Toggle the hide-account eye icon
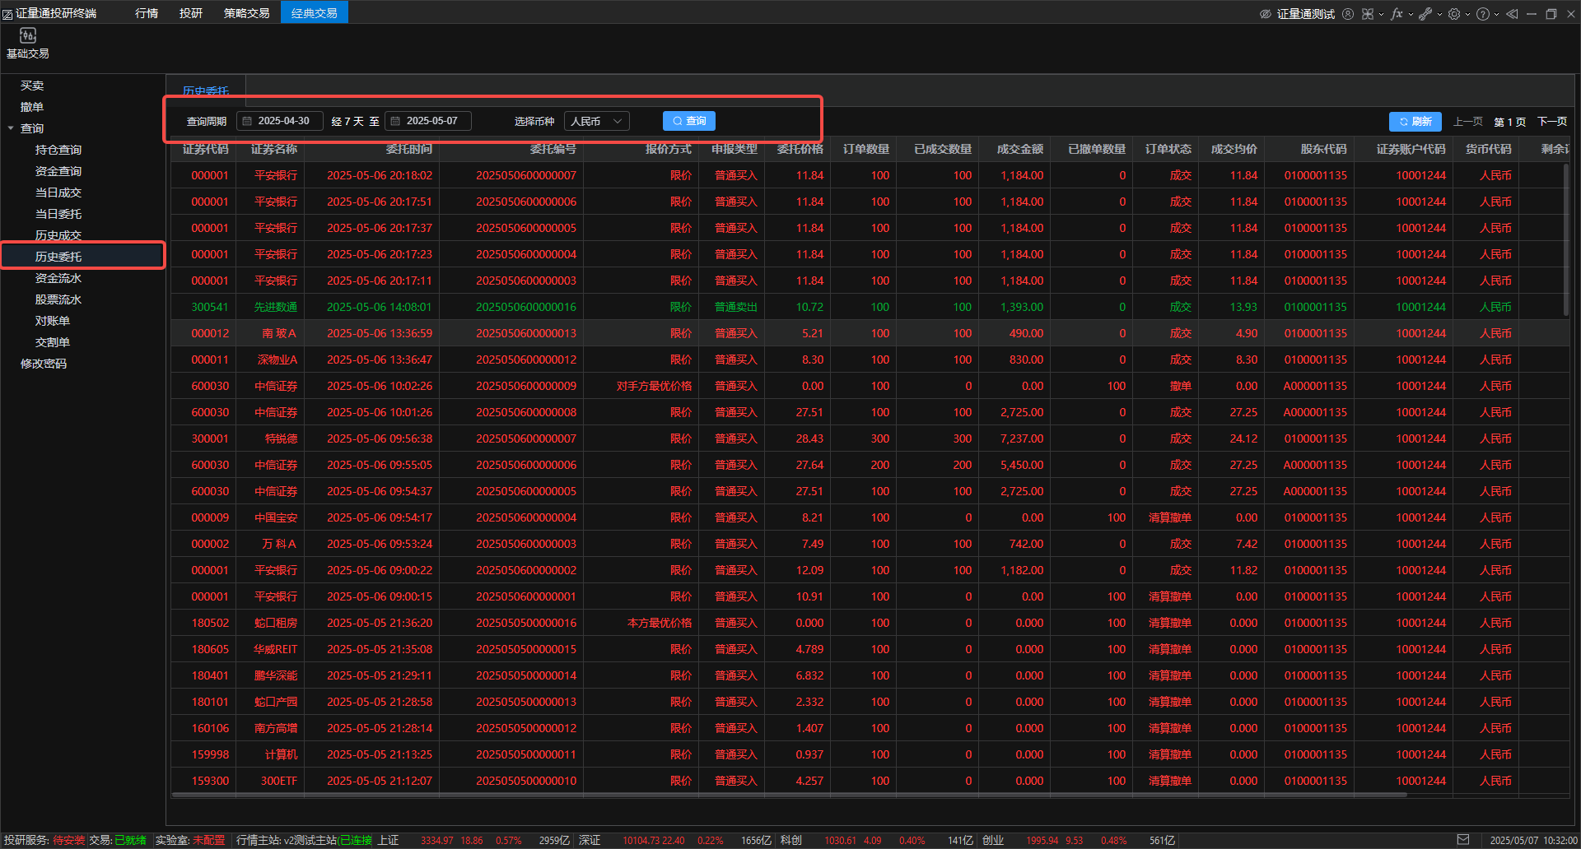1581x849 pixels. click(x=1266, y=14)
